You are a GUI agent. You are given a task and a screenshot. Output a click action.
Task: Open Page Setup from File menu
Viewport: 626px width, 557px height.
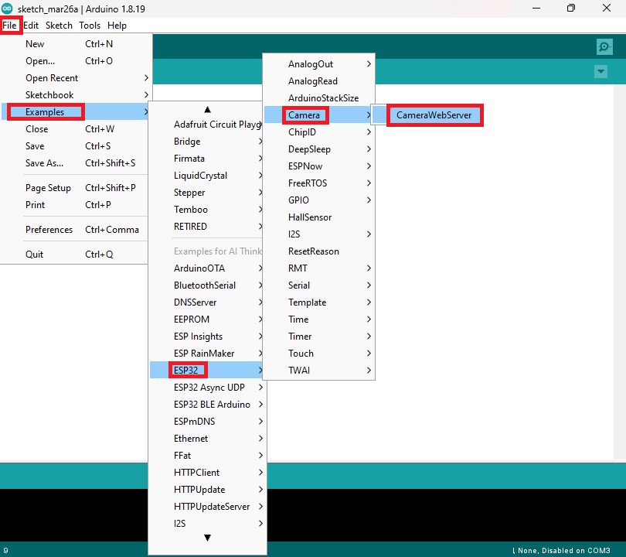click(76, 188)
